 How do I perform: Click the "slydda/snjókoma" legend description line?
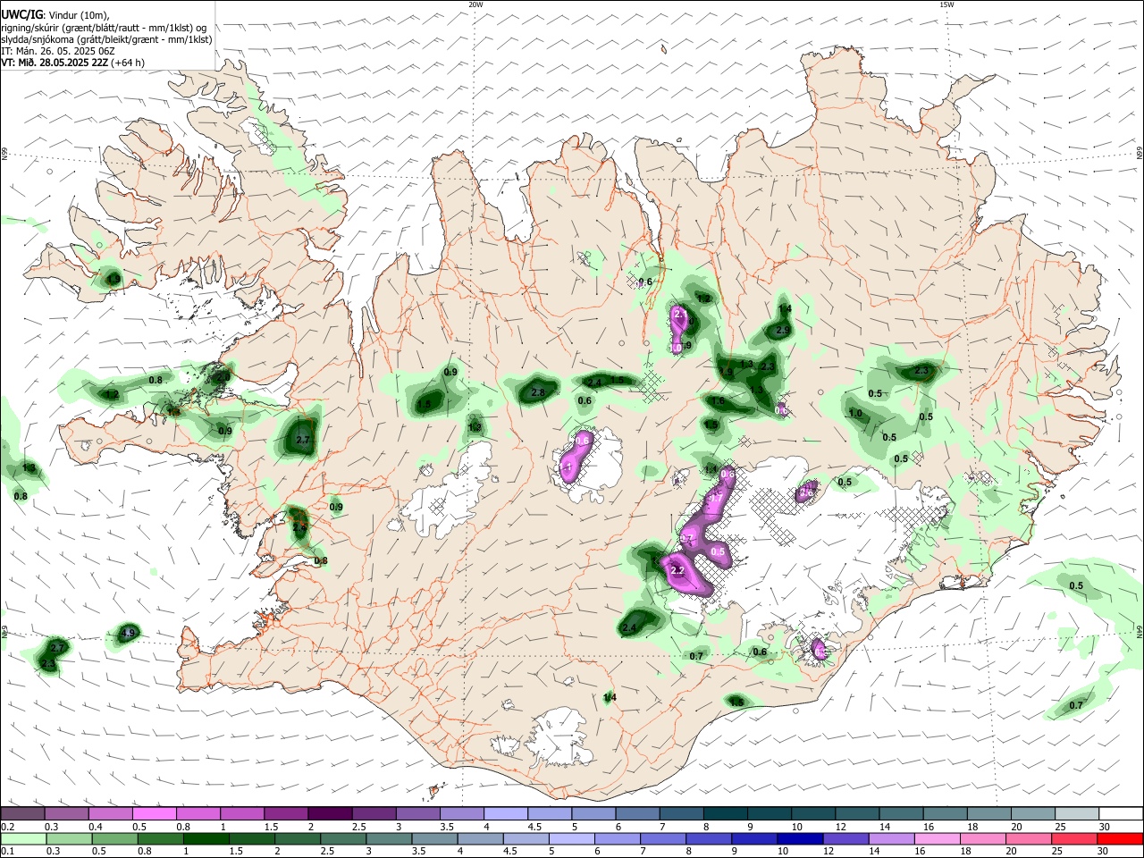coord(106,39)
